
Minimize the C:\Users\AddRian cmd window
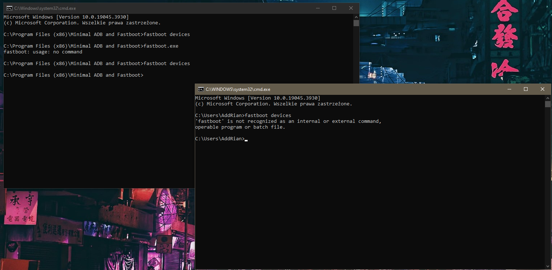[x=509, y=89]
